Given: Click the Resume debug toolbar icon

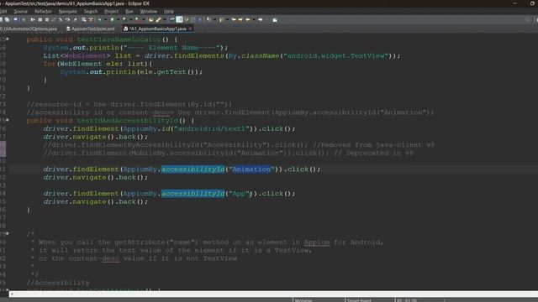Looking at the screenshot, I should tap(32, 19).
